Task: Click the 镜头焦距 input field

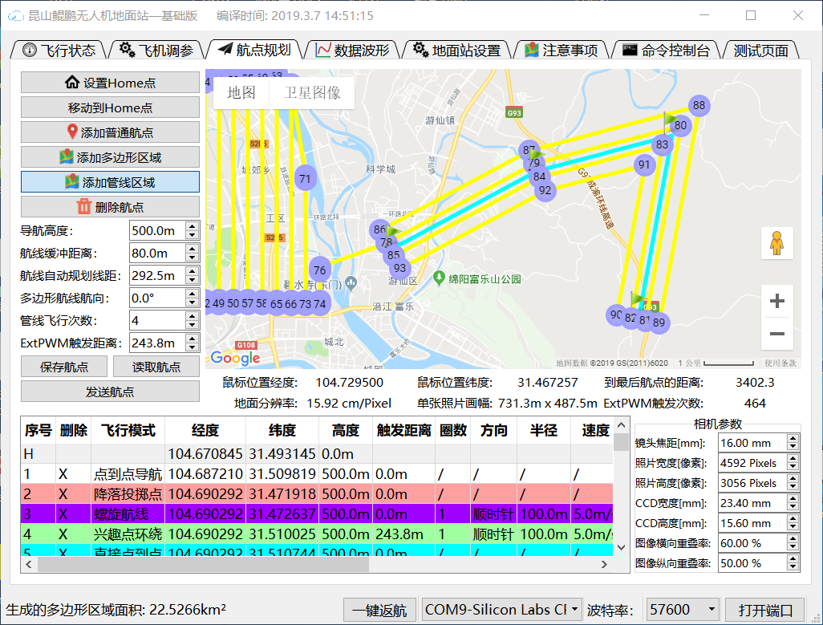Action: 751,443
